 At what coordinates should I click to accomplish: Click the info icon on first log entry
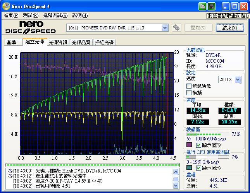click(10, 171)
